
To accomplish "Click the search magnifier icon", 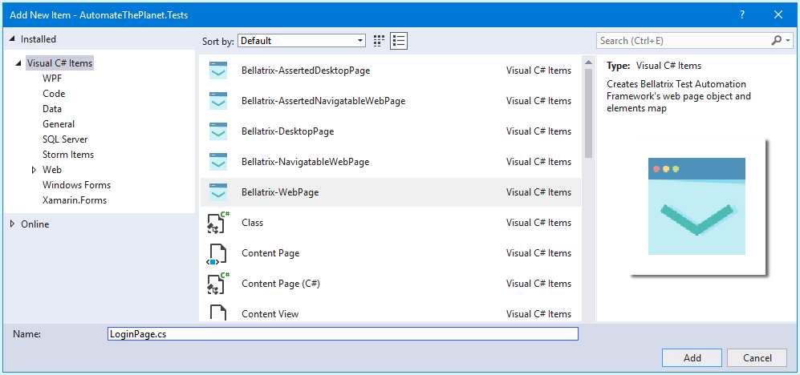I will 777,40.
